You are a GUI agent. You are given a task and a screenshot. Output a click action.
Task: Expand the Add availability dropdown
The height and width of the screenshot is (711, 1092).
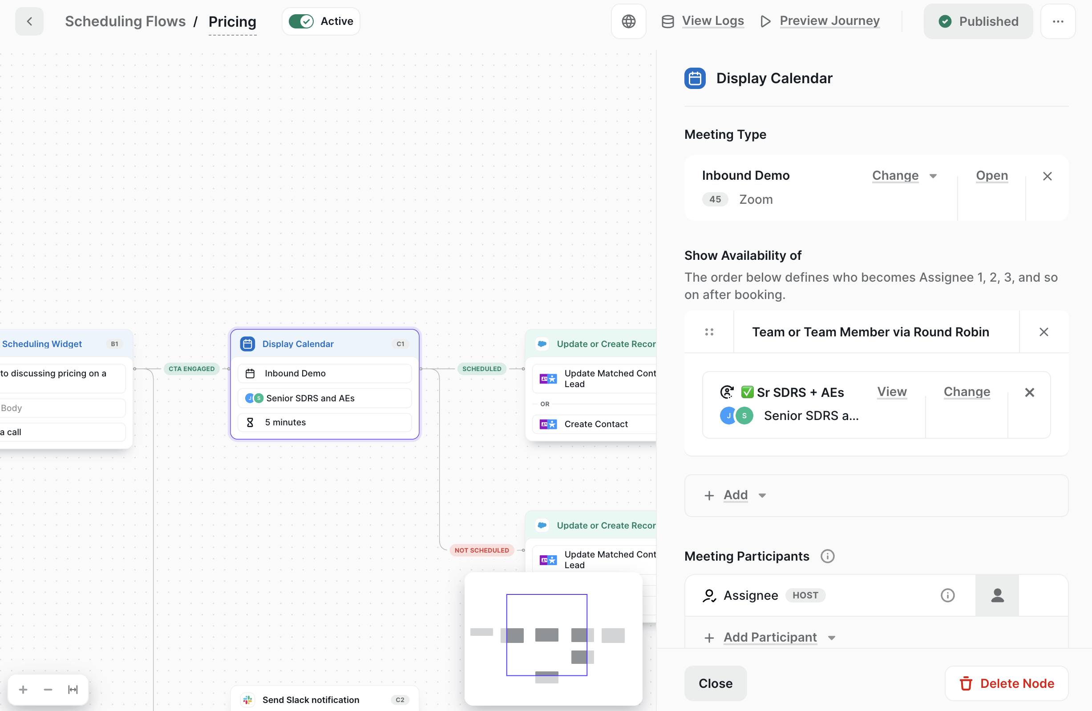[762, 496]
